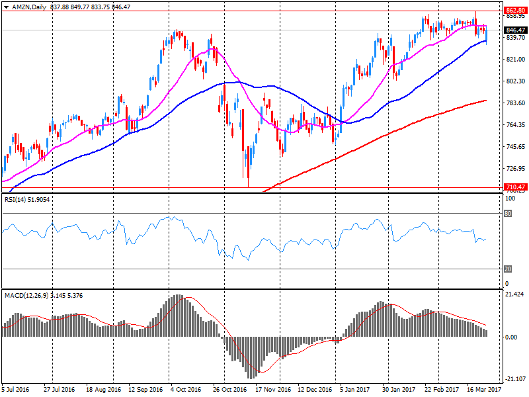Click the 764.30 price axis value
Screen dimensions: 529x397
[x=514, y=125]
